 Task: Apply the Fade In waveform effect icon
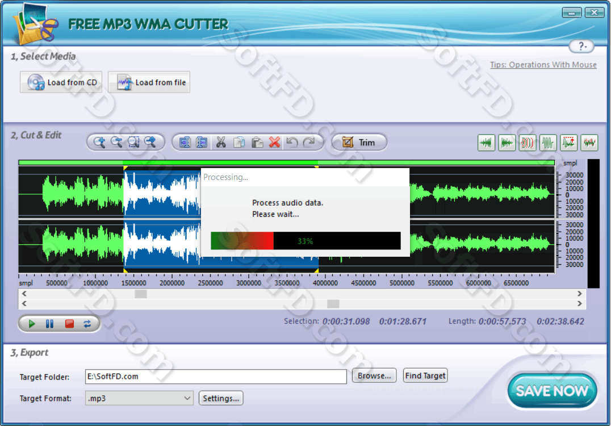point(486,143)
